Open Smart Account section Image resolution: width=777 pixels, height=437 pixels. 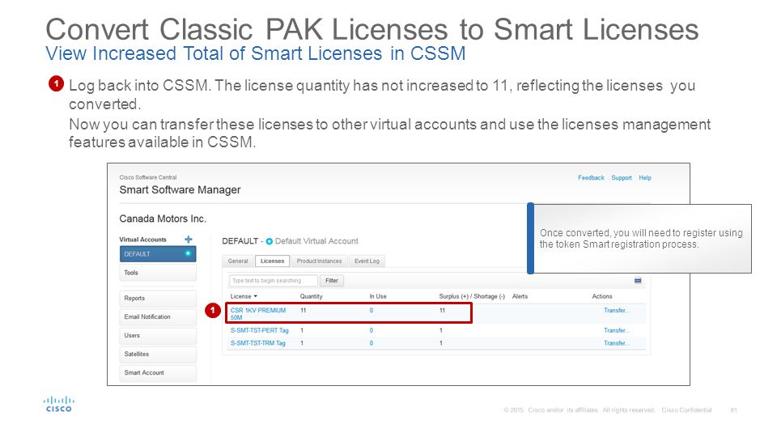tap(158, 372)
